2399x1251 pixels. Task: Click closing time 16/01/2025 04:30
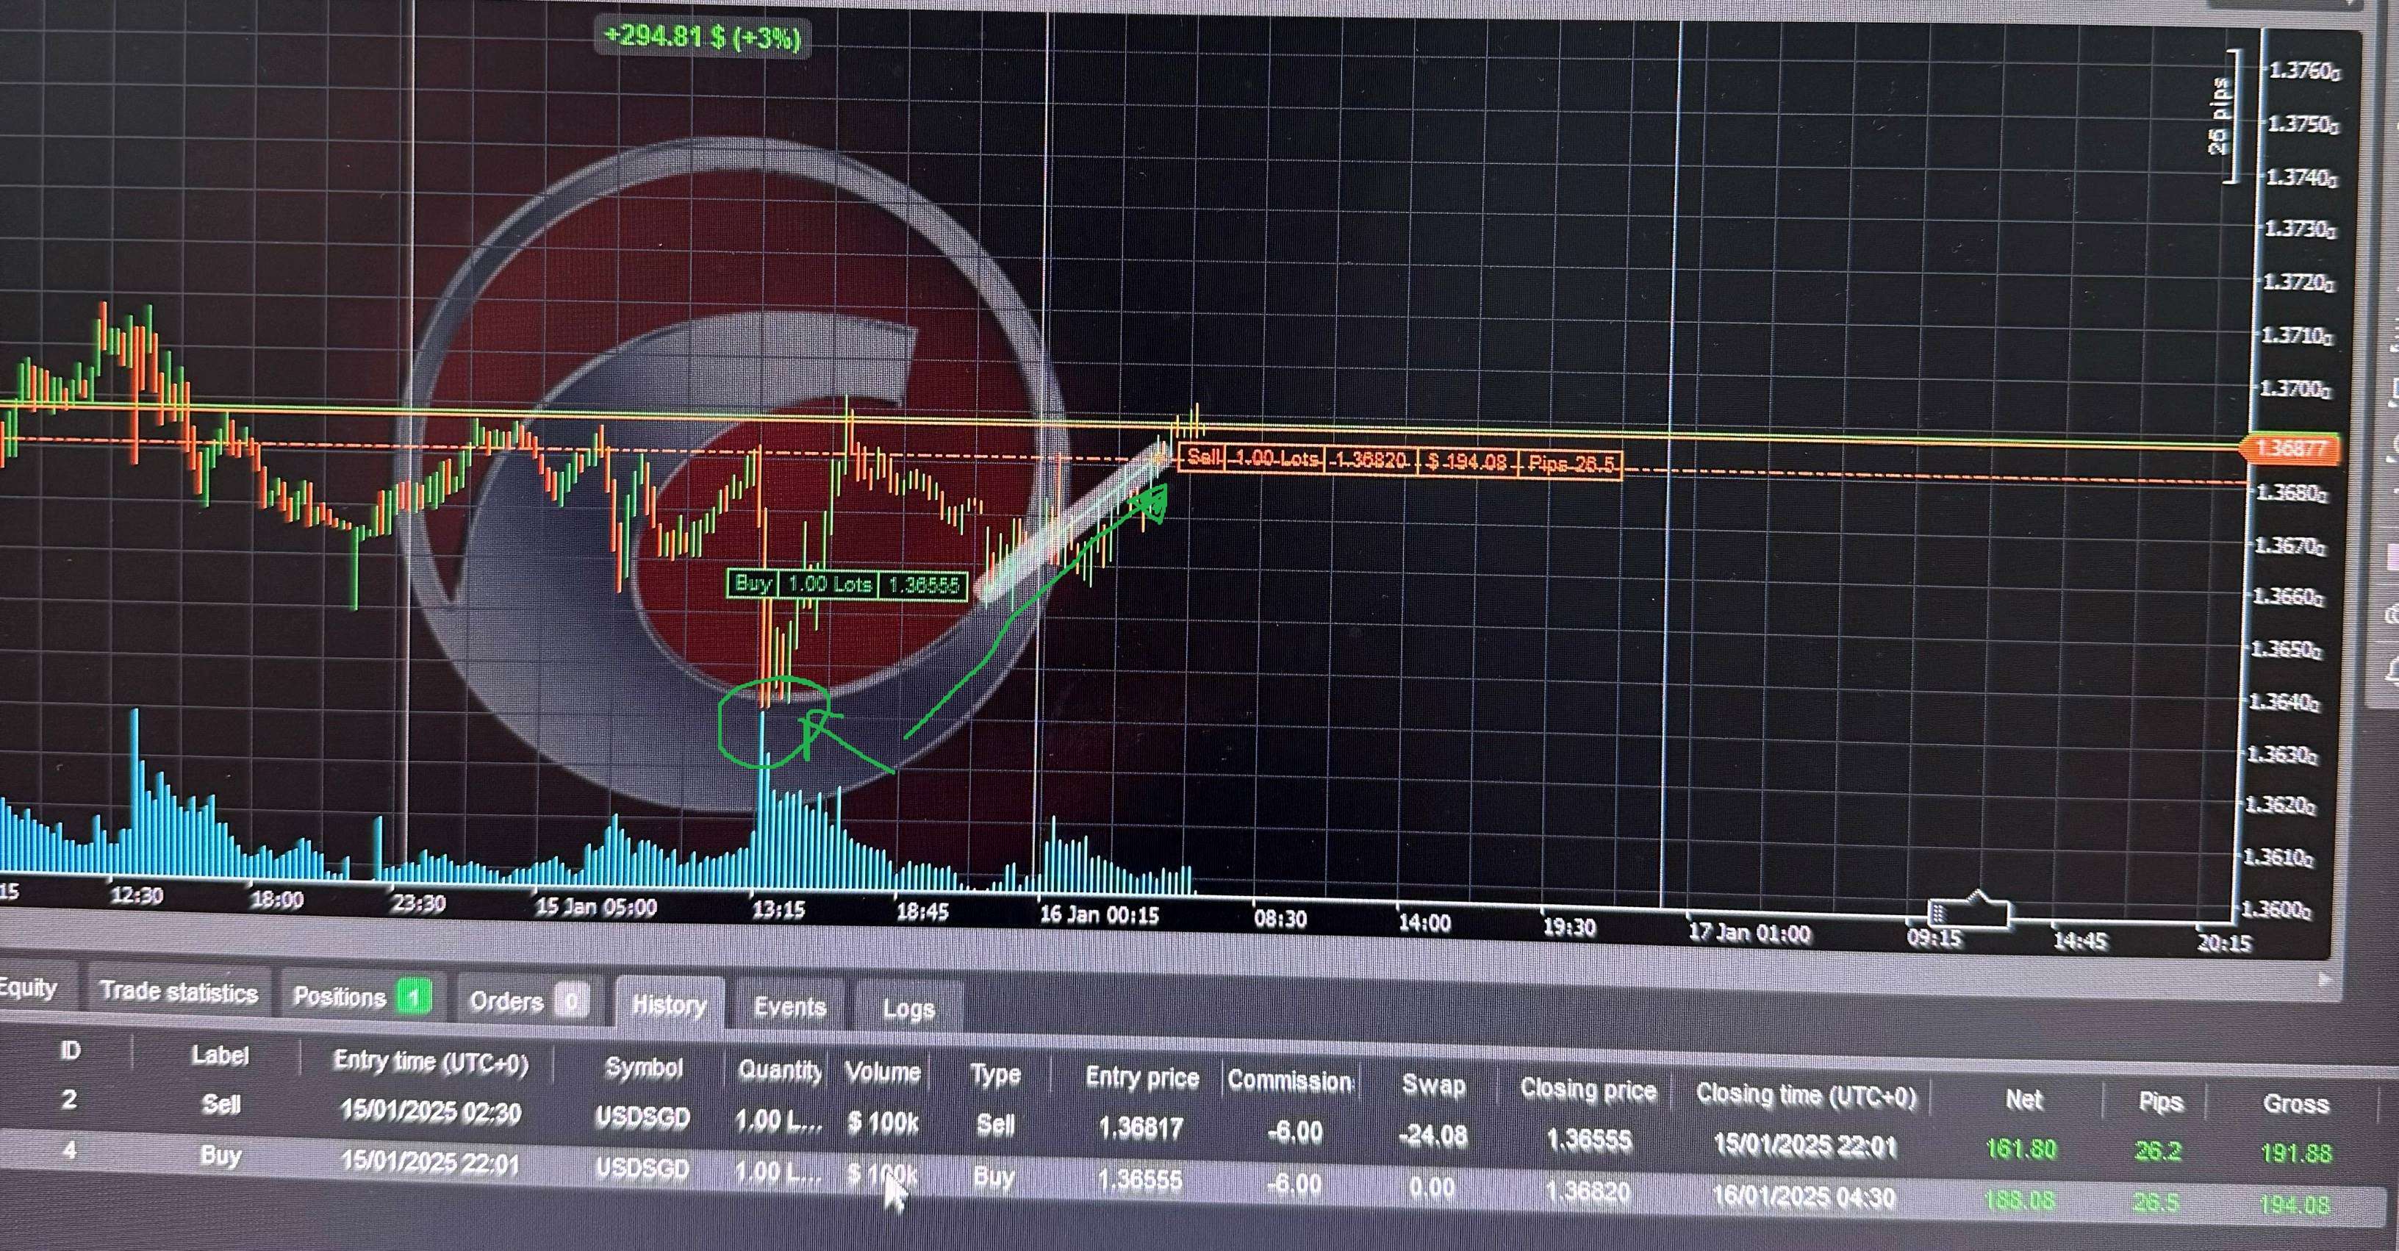1804,1197
